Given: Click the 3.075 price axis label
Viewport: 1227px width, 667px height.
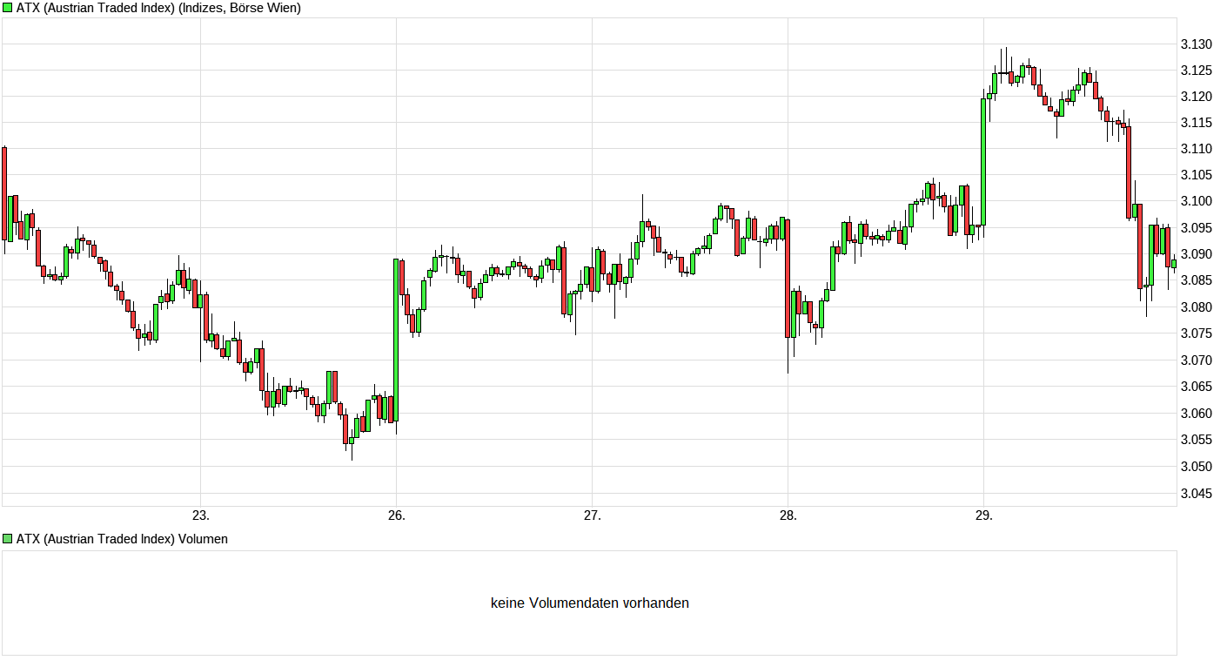Looking at the screenshot, I should pyautogui.click(x=1197, y=333).
